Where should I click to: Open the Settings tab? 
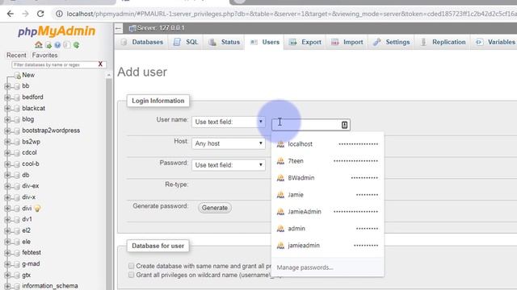[x=391, y=42]
